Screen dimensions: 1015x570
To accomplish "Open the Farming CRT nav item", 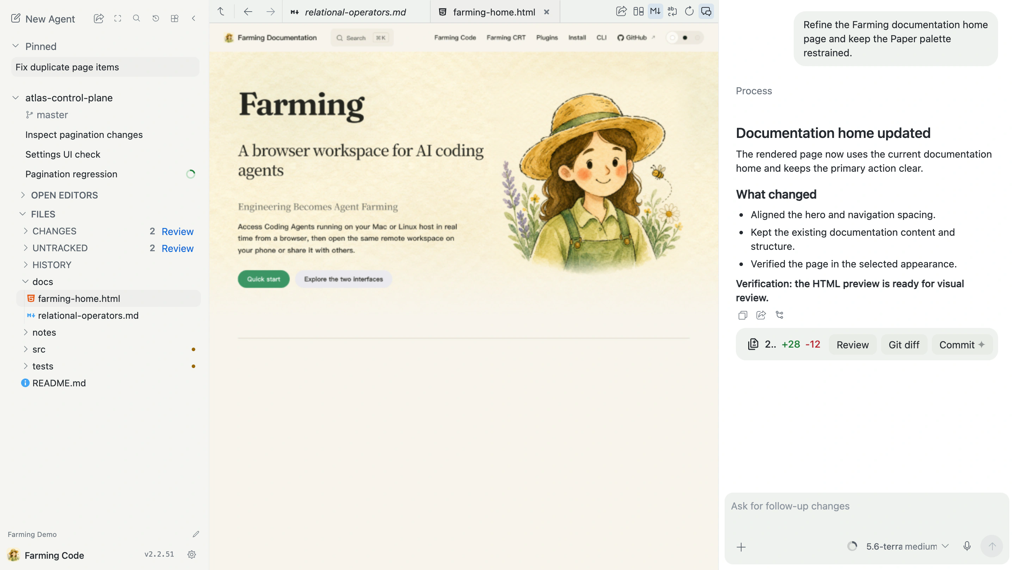I will [506, 38].
